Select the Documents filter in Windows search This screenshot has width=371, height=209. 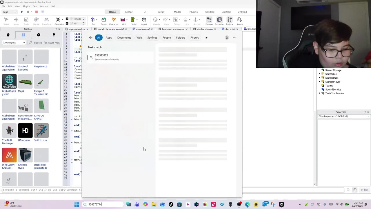point(124,37)
